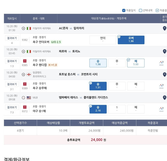Open 결과보기 for game 9389
The width and height of the screenshot is (167, 161).
12,84
